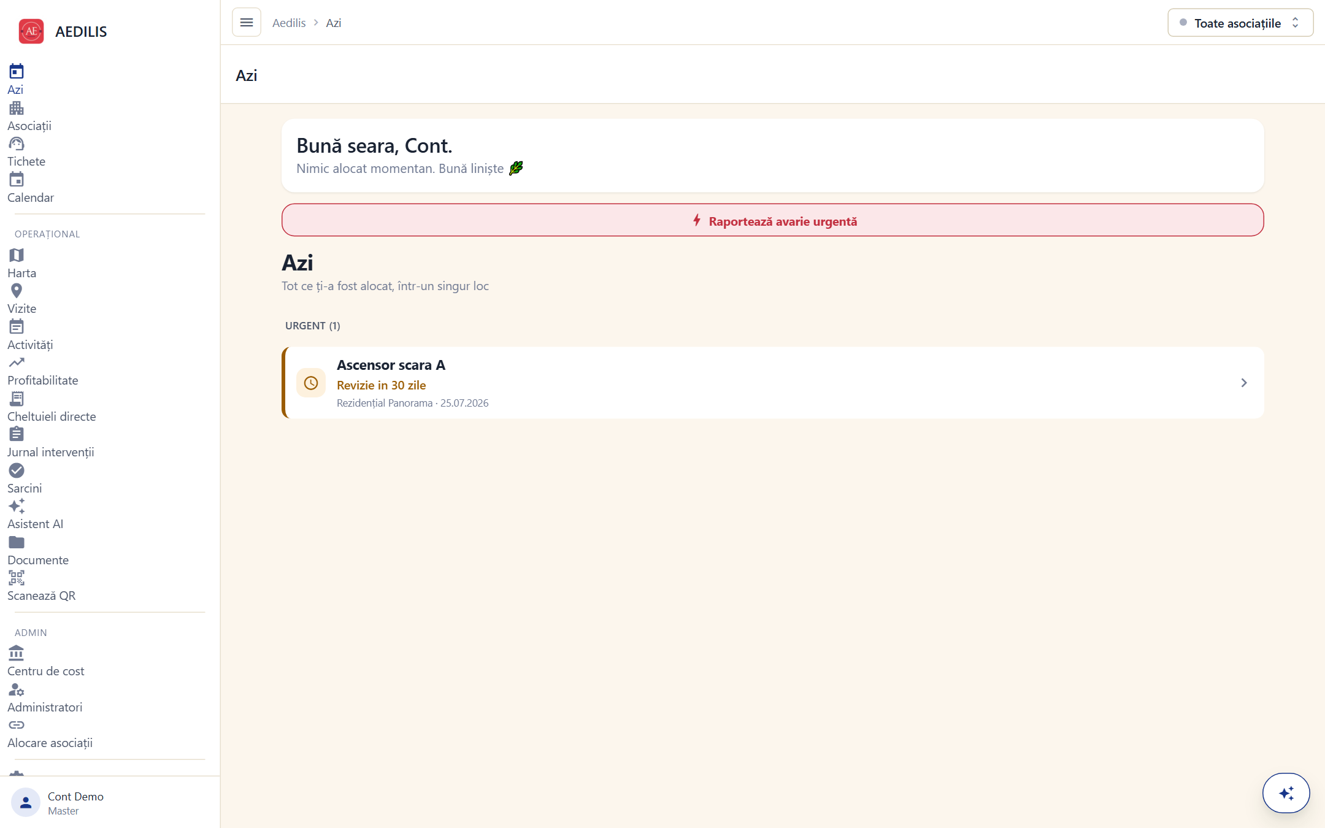
Task: Open the Harta map icon
Action: pyautogui.click(x=17, y=255)
